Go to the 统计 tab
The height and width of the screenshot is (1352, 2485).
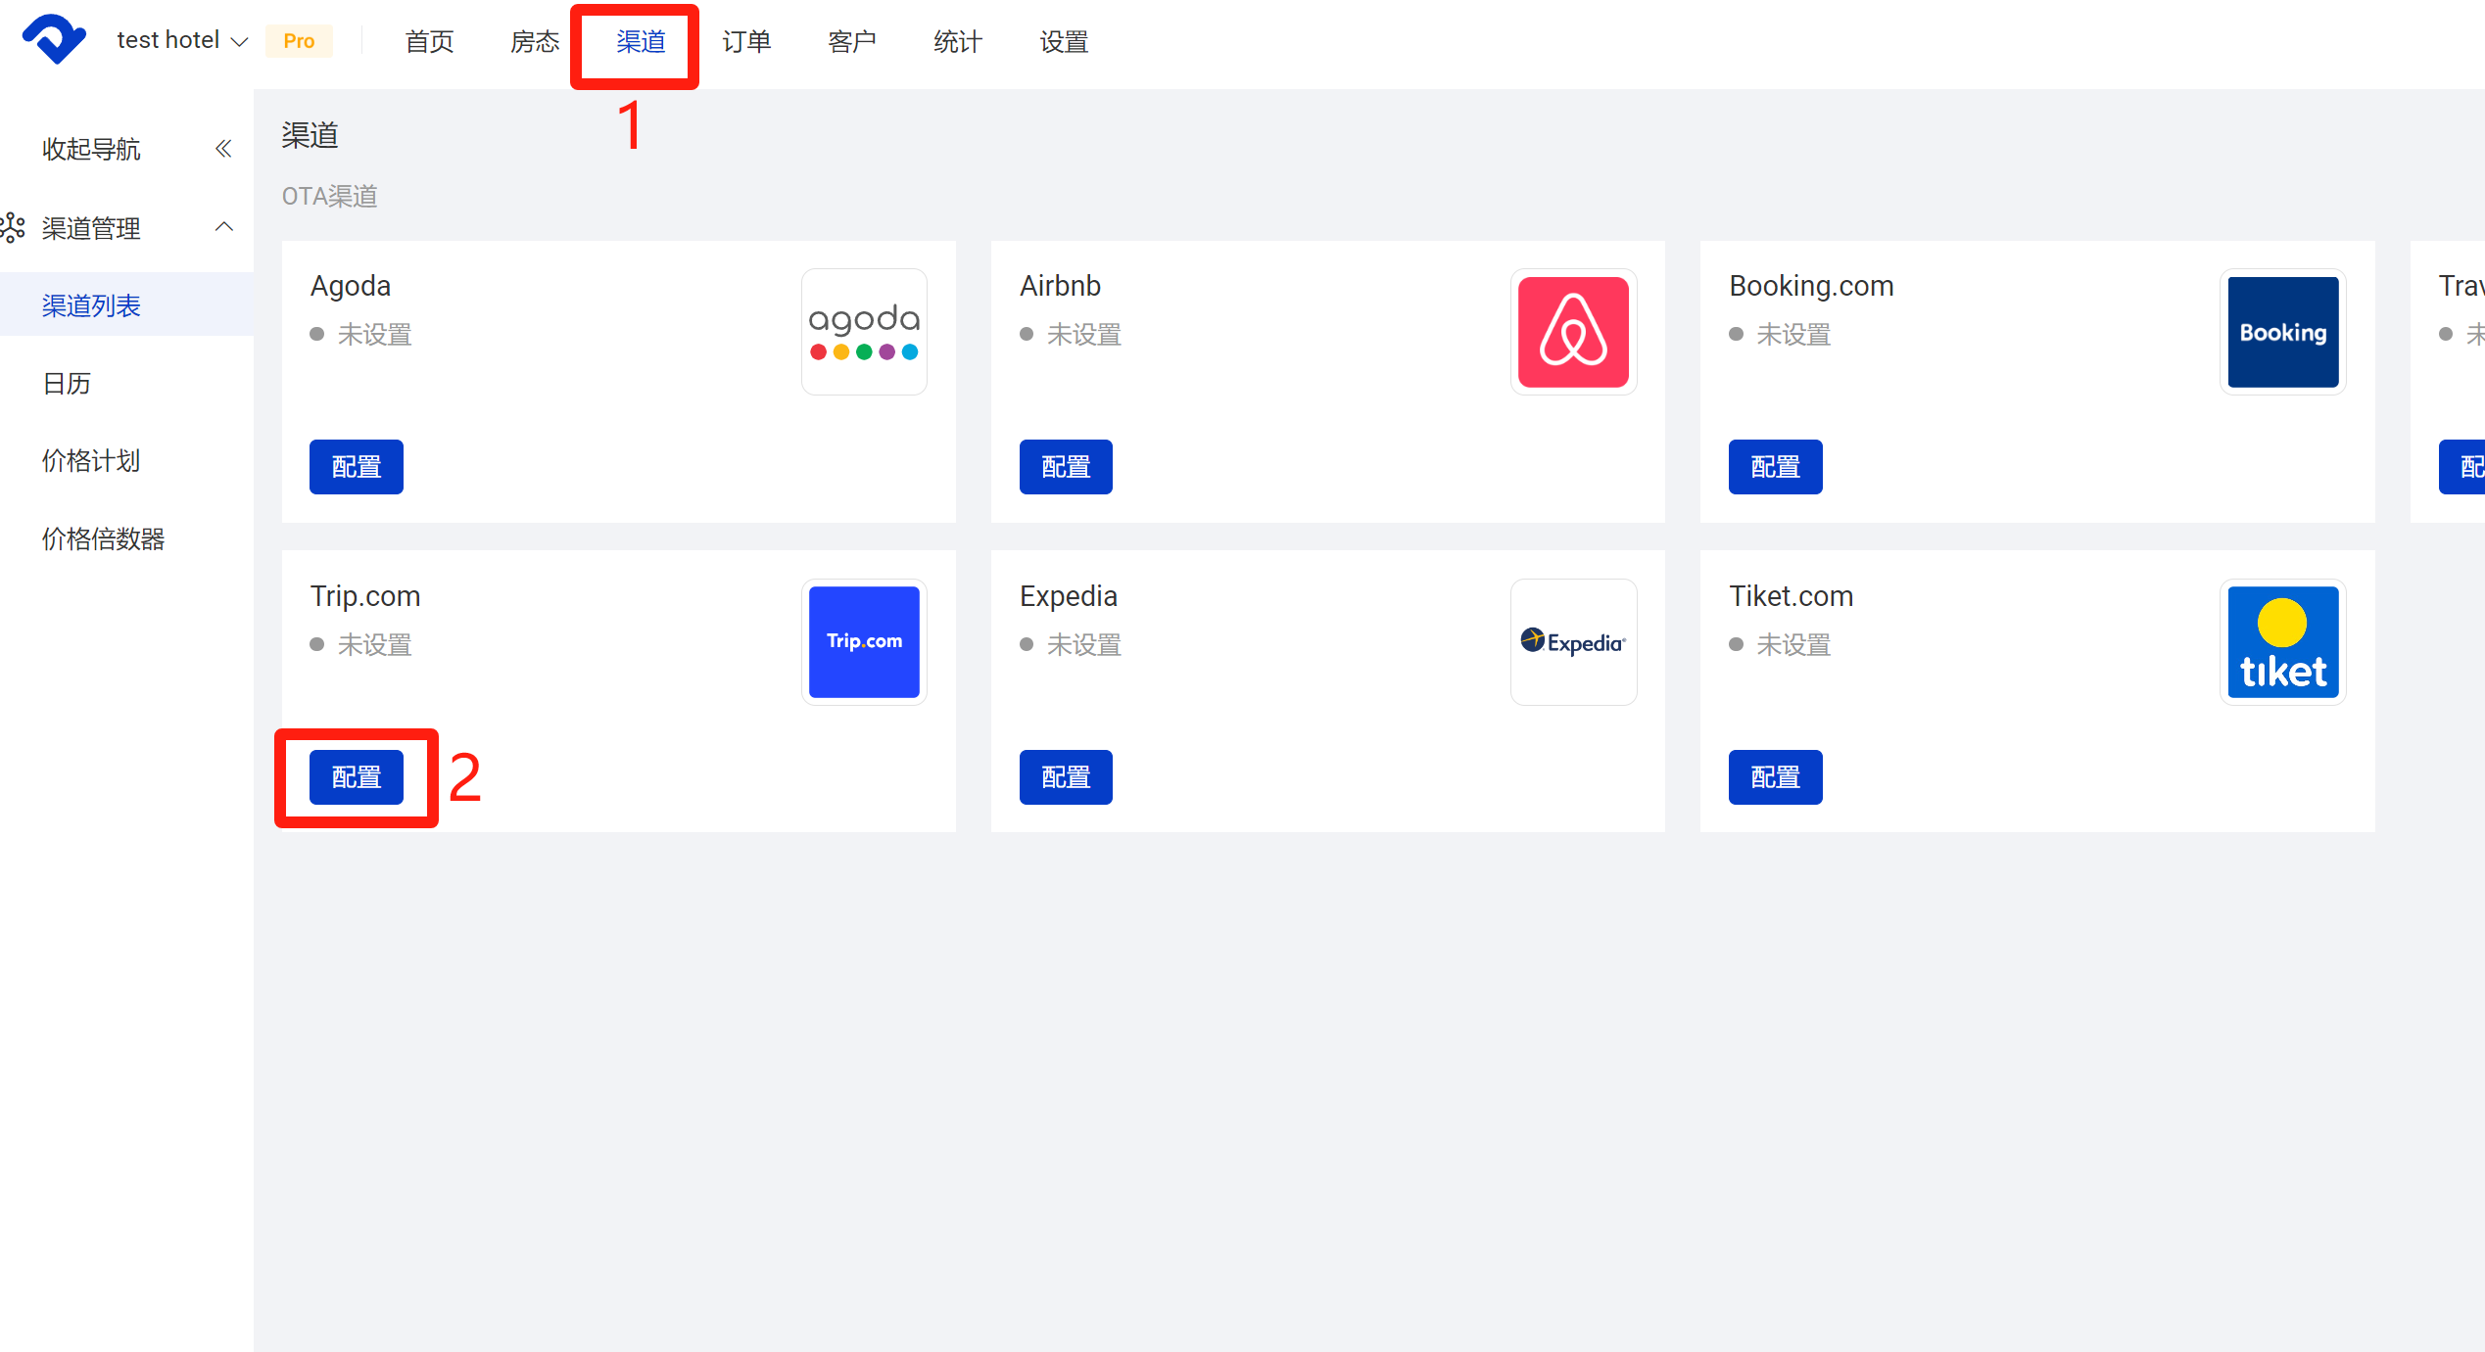pos(958,41)
